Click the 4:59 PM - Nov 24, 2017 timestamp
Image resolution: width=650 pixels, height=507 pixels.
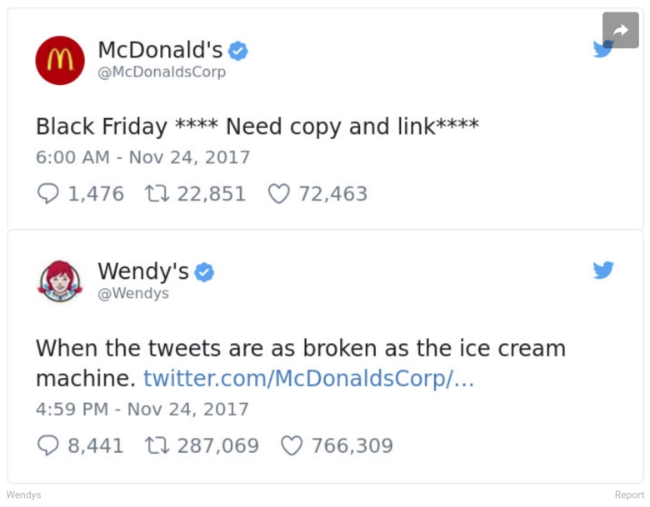point(142,409)
